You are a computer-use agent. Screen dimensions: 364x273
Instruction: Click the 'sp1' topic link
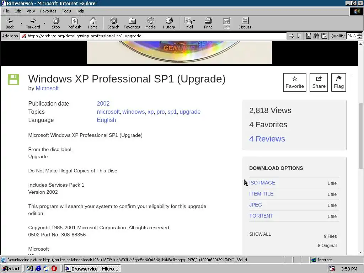tap(172, 112)
